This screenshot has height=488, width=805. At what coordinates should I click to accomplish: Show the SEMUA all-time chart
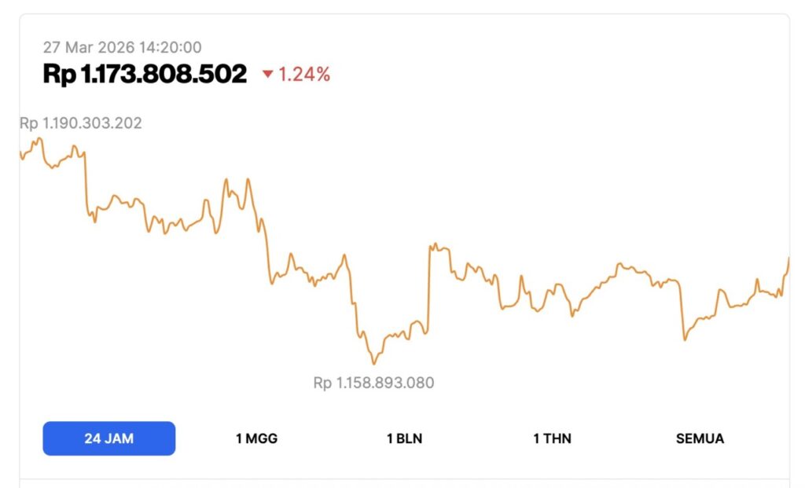pyautogui.click(x=699, y=438)
